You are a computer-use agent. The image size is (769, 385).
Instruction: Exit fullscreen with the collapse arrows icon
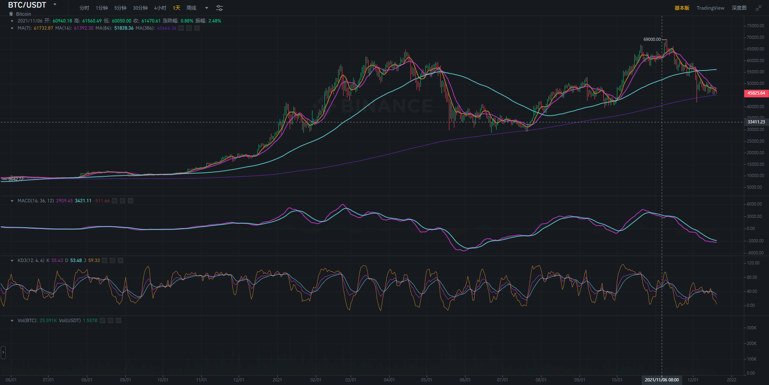pyautogui.click(x=759, y=8)
